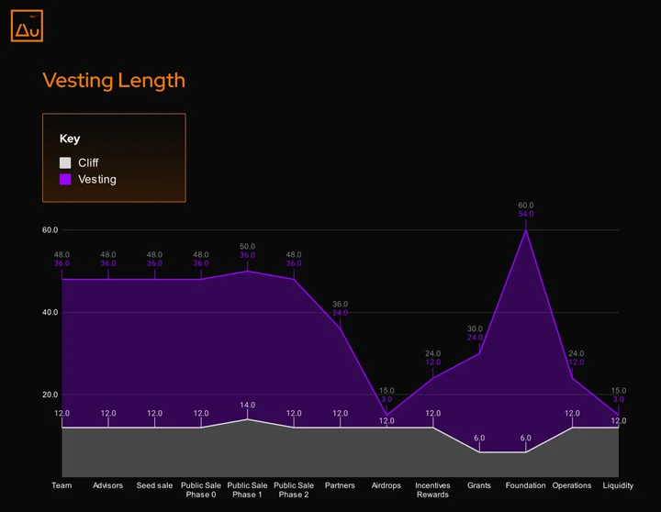The height and width of the screenshot is (512, 661).
Task: Select the "Airdrops" x-axis category
Action: point(387,485)
